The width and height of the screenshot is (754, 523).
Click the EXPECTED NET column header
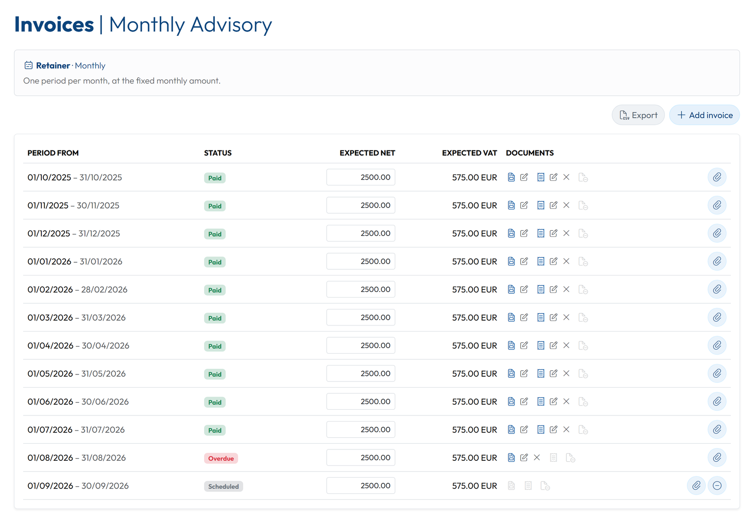pos(367,153)
